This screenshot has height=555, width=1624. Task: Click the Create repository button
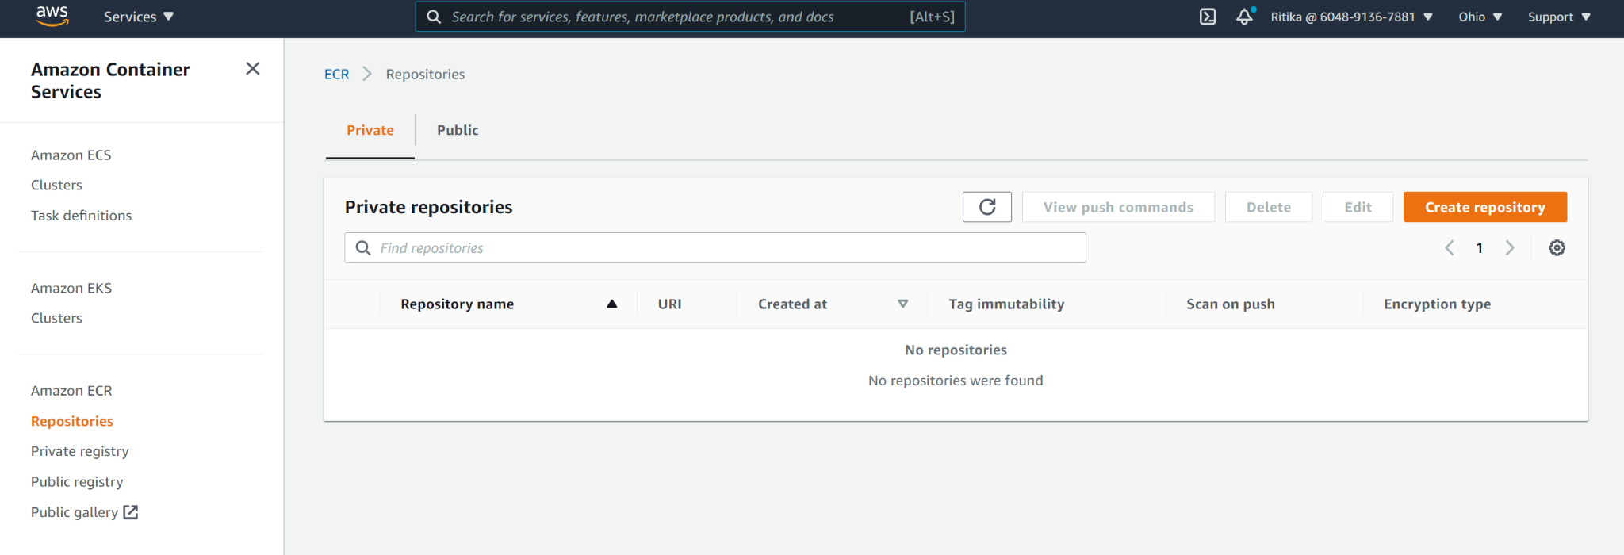click(1484, 207)
